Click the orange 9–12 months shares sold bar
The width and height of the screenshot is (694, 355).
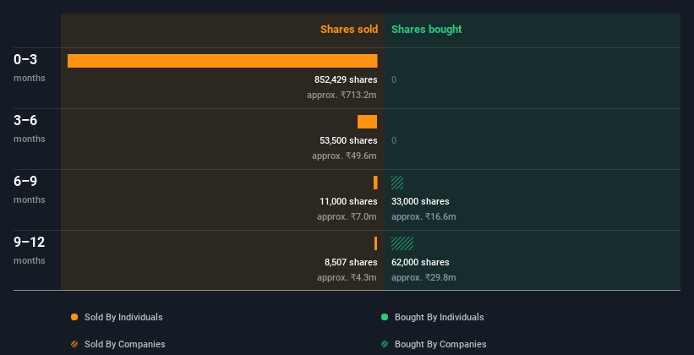click(x=376, y=243)
